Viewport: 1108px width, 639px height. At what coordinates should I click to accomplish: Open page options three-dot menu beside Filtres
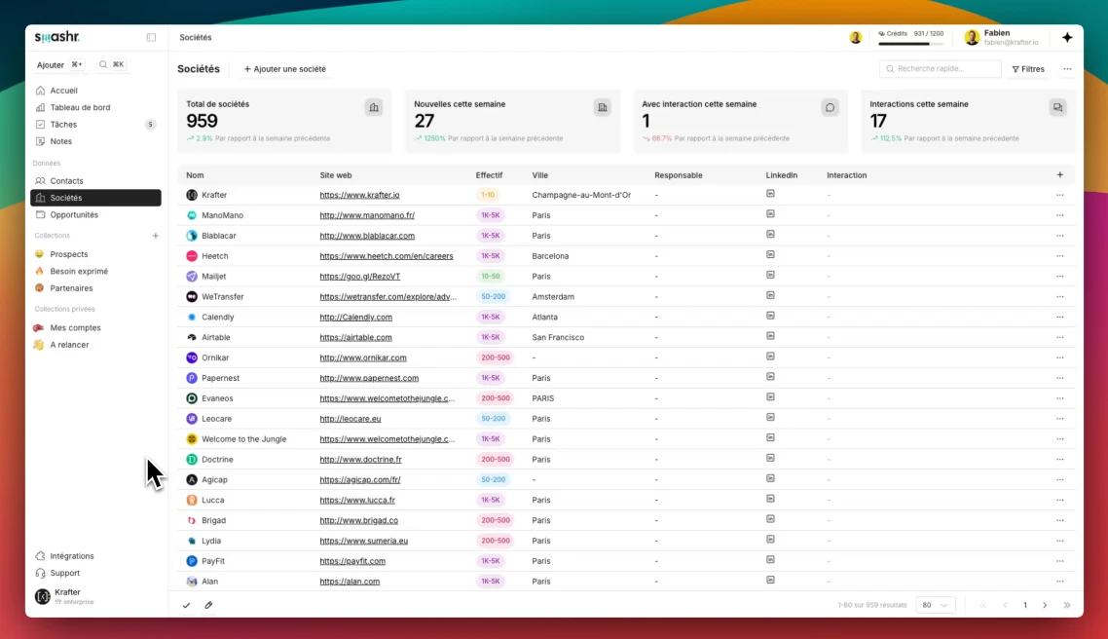1067,69
